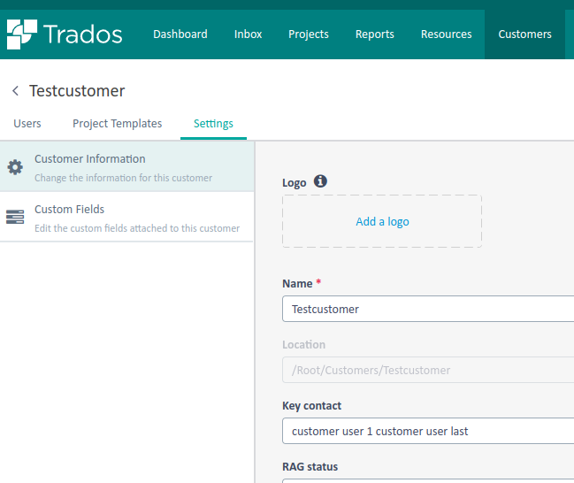Click the Trados wordmark text
Screen dimensions: 574x483
click(83, 34)
